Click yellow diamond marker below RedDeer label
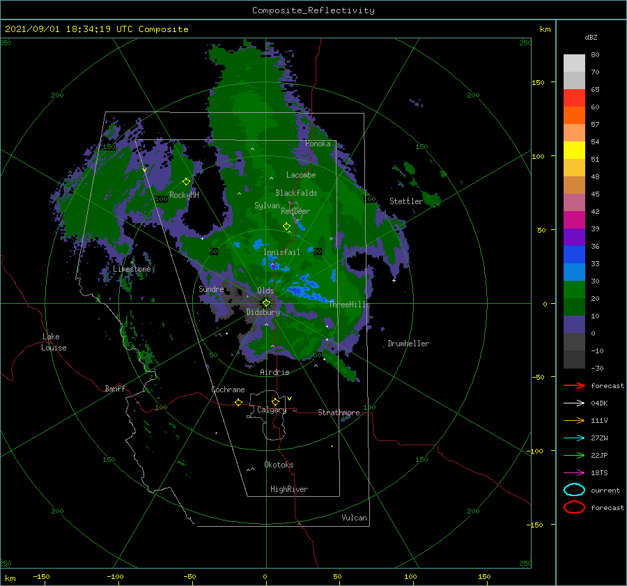The height and width of the screenshot is (586, 627). (x=287, y=226)
